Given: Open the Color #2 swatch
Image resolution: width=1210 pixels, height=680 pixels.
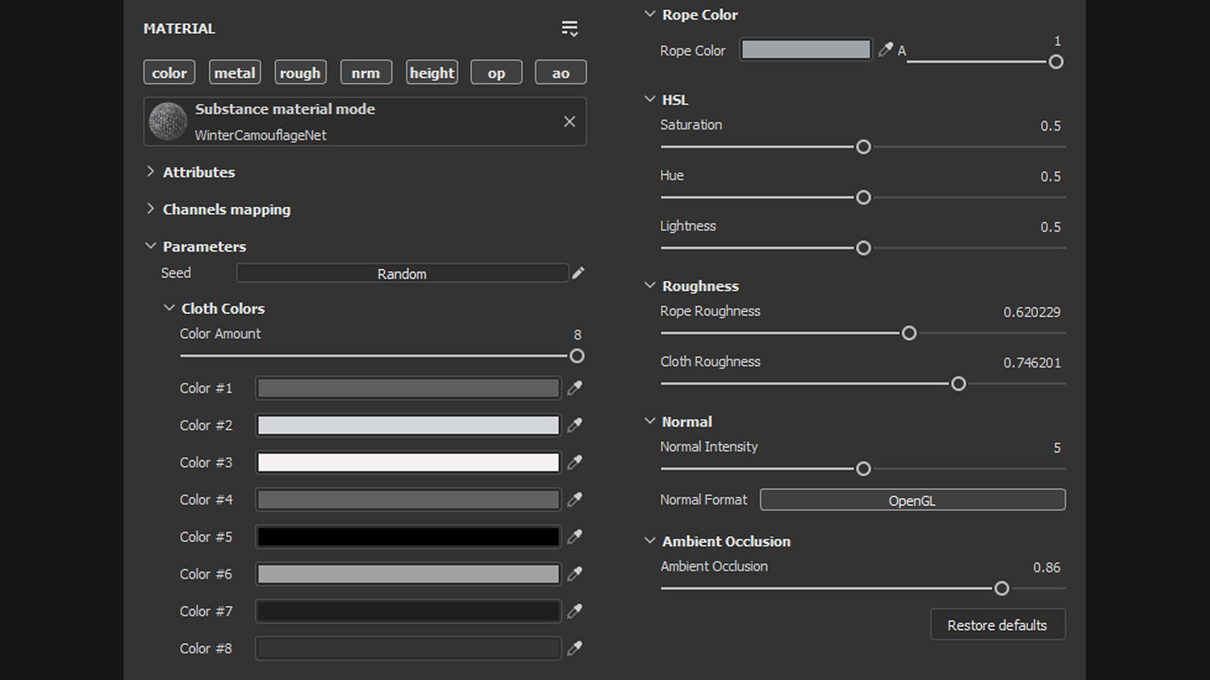Looking at the screenshot, I should coord(408,425).
